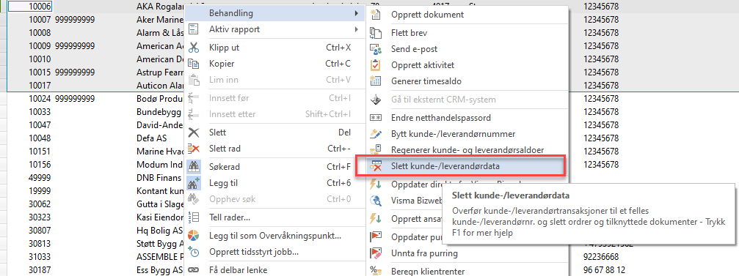The width and height of the screenshot is (739, 276).
Task: Click the email icon beside Send e-post
Action: point(376,49)
